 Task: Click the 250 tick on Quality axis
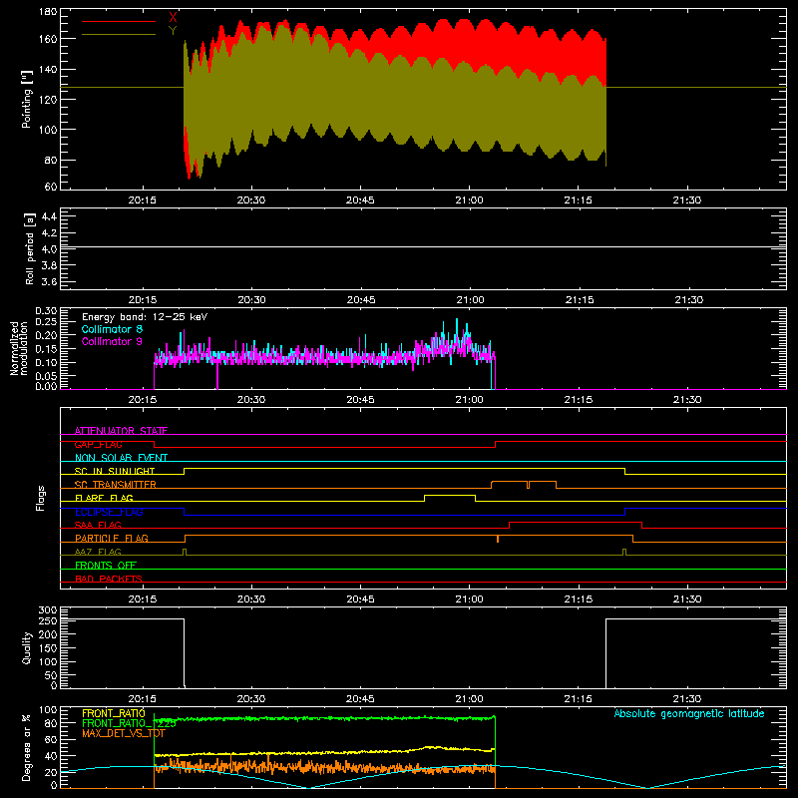[x=48, y=620]
